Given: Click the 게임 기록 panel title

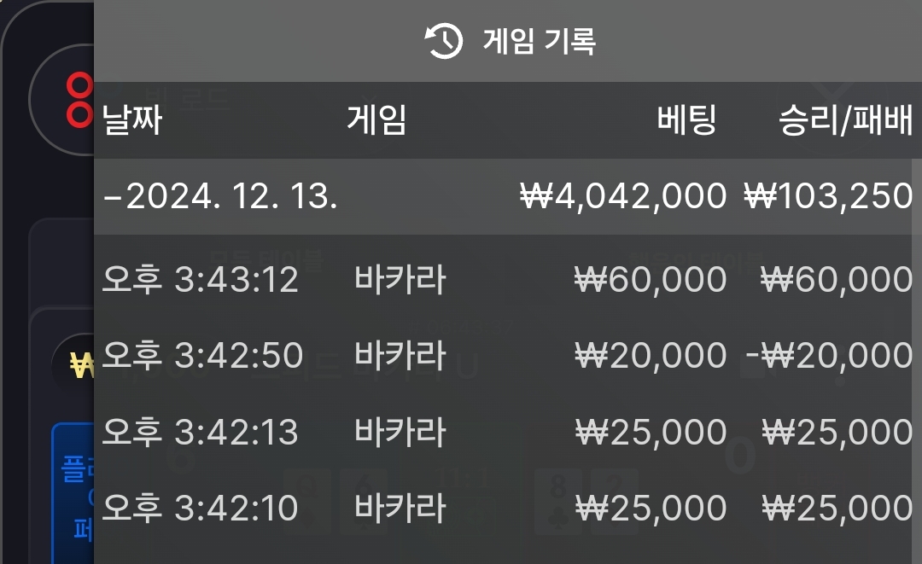Looking at the screenshot, I should pyautogui.click(x=540, y=41).
